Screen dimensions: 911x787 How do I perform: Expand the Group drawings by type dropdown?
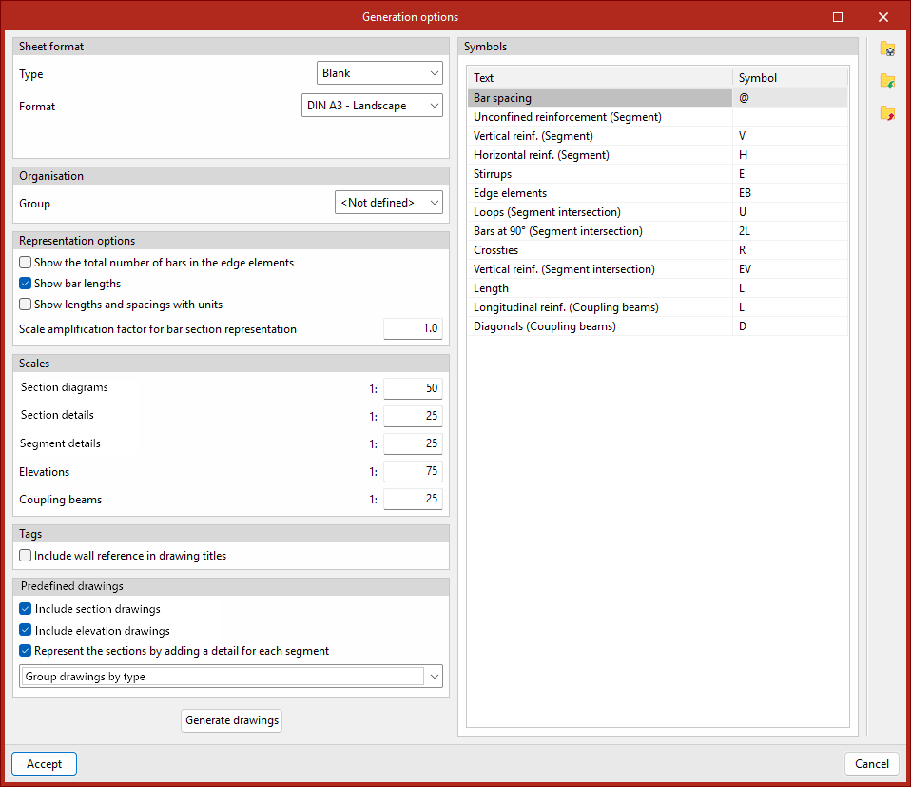click(231, 677)
